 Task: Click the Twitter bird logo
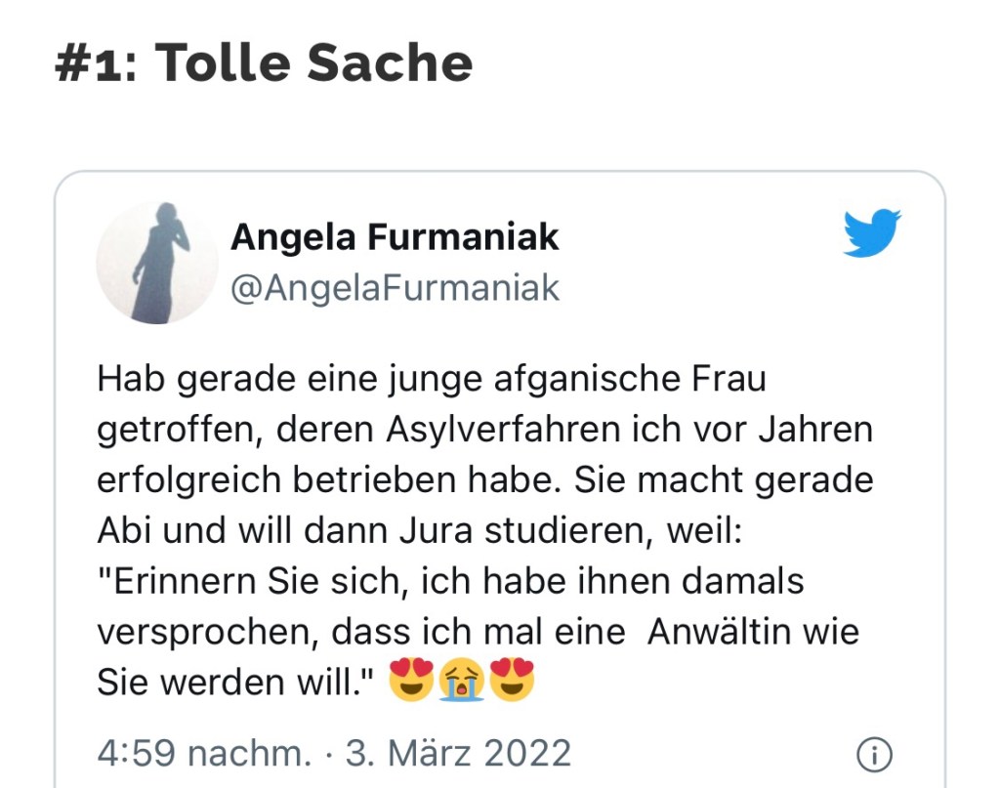(x=871, y=234)
